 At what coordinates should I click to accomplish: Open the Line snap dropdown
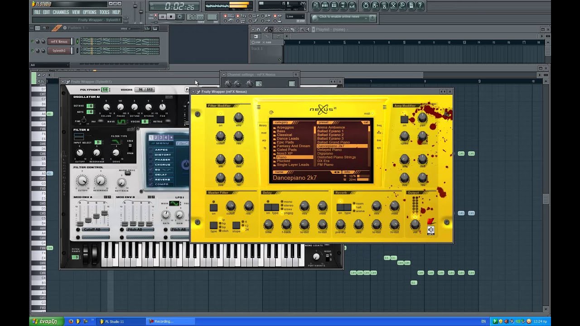(x=295, y=17)
